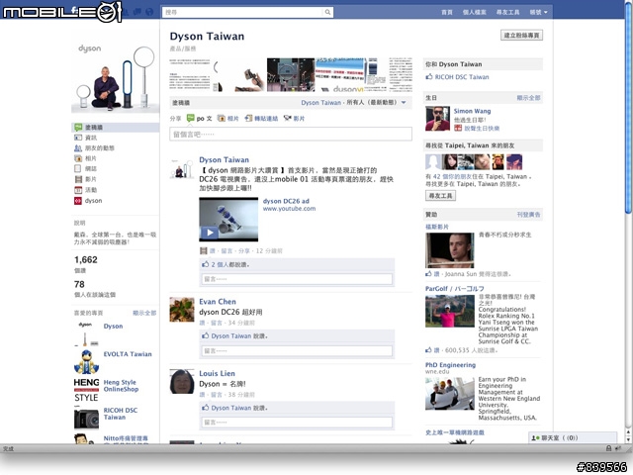Image resolution: width=633 pixels, height=475 pixels.
Task: Click the movie sponsored ad image
Action: [450, 250]
